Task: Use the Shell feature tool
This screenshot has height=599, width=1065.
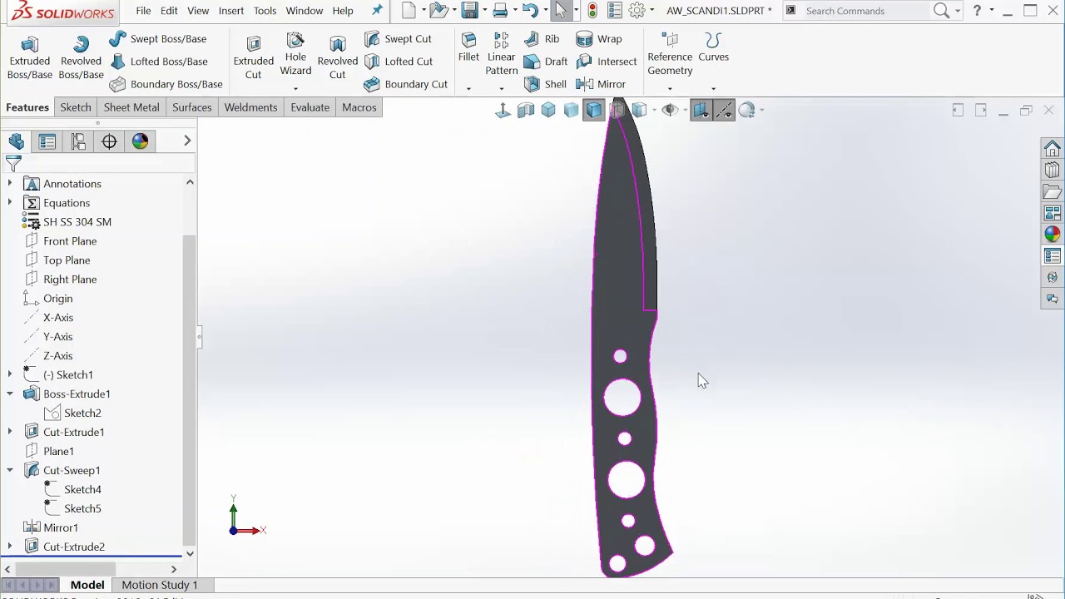Action: [x=545, y=84]
